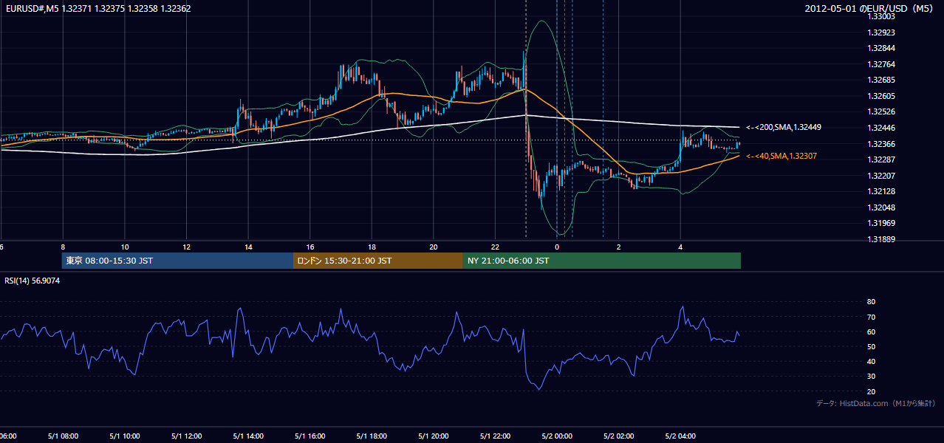944x443 pixels.
Task: Click price axis value 1.32048
Action: (x=881, y=207)
